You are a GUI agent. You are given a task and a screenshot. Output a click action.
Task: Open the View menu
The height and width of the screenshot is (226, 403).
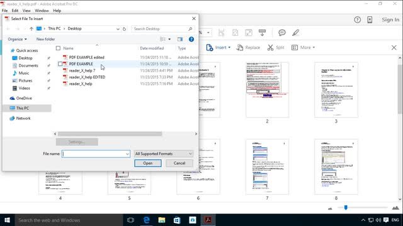[x=26, y=11]
